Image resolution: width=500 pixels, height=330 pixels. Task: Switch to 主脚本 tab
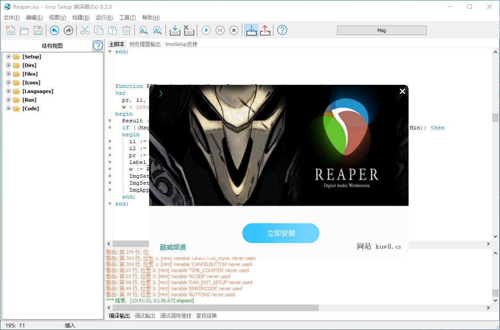tap(117, 44)
